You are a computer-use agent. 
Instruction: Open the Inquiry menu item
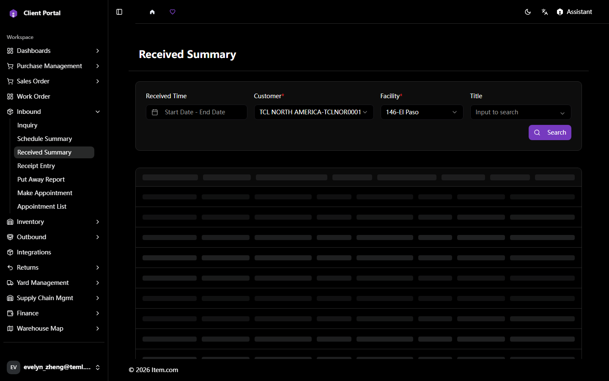click(54, 125)
